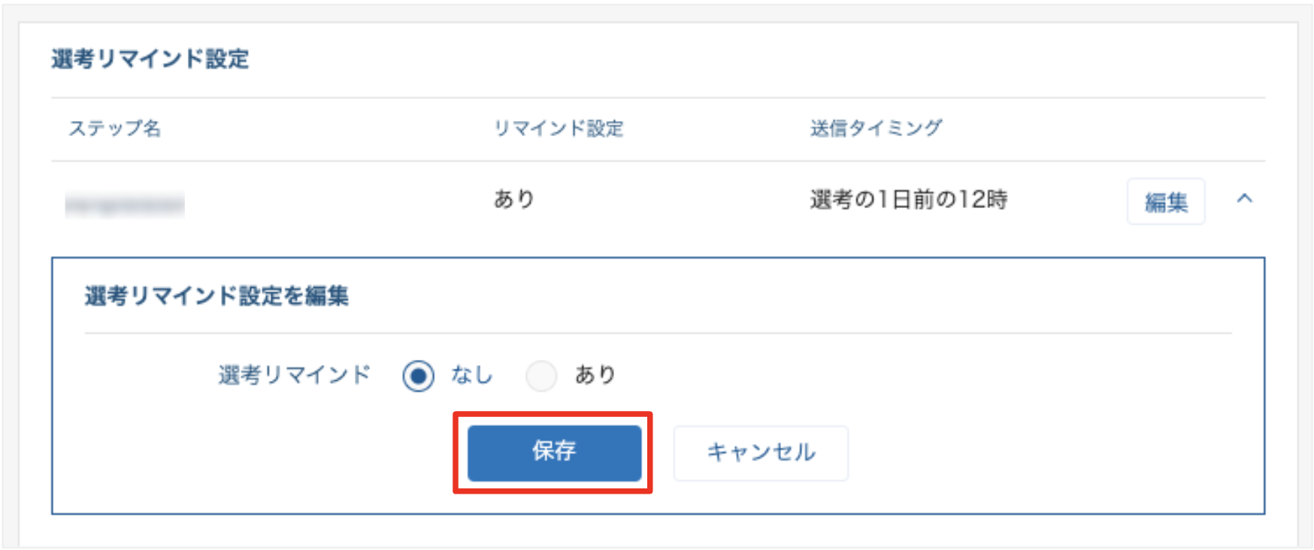Viewport: 1314px width, 550px height.
Task: Click the 選考リマインド field label
Action: tap(292, 374)
